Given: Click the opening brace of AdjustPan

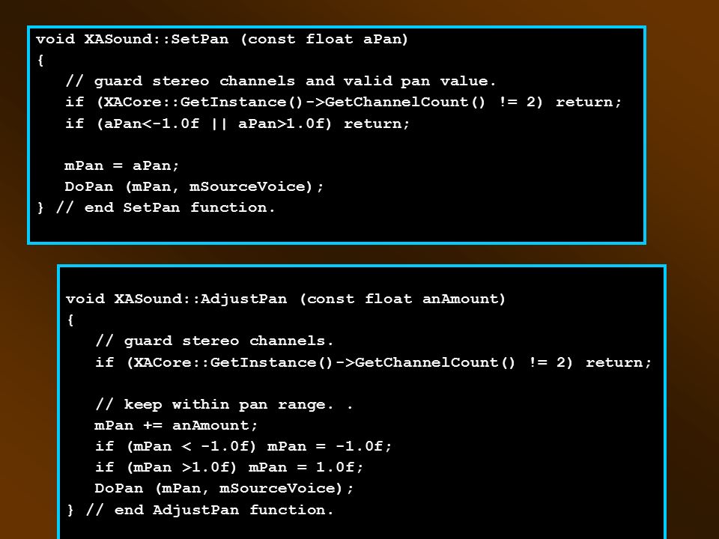Looking at the screenshot, I should (x=70, y=320).
